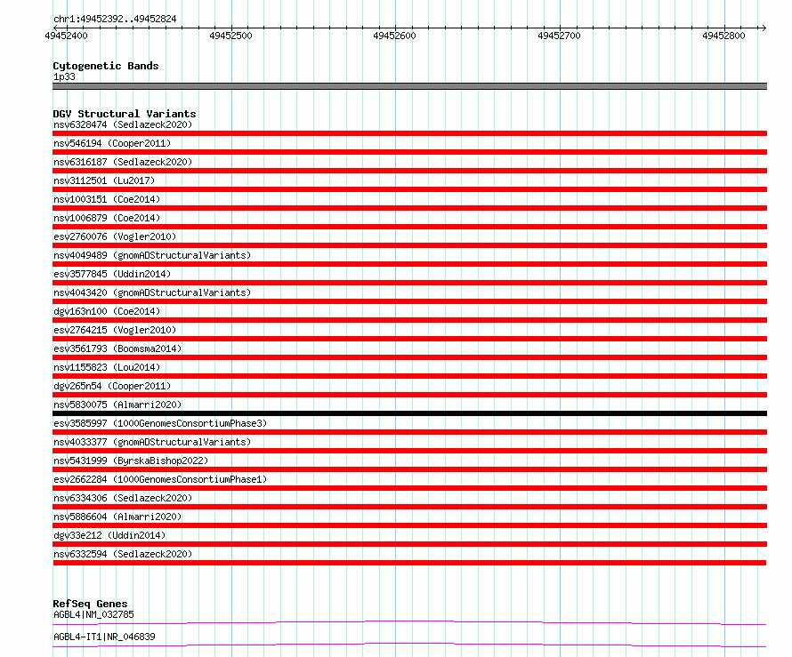Open variant nsv546194 (Cooper2011)
The height and width of the screenshot is (657, 792).
tap(112, 143)
